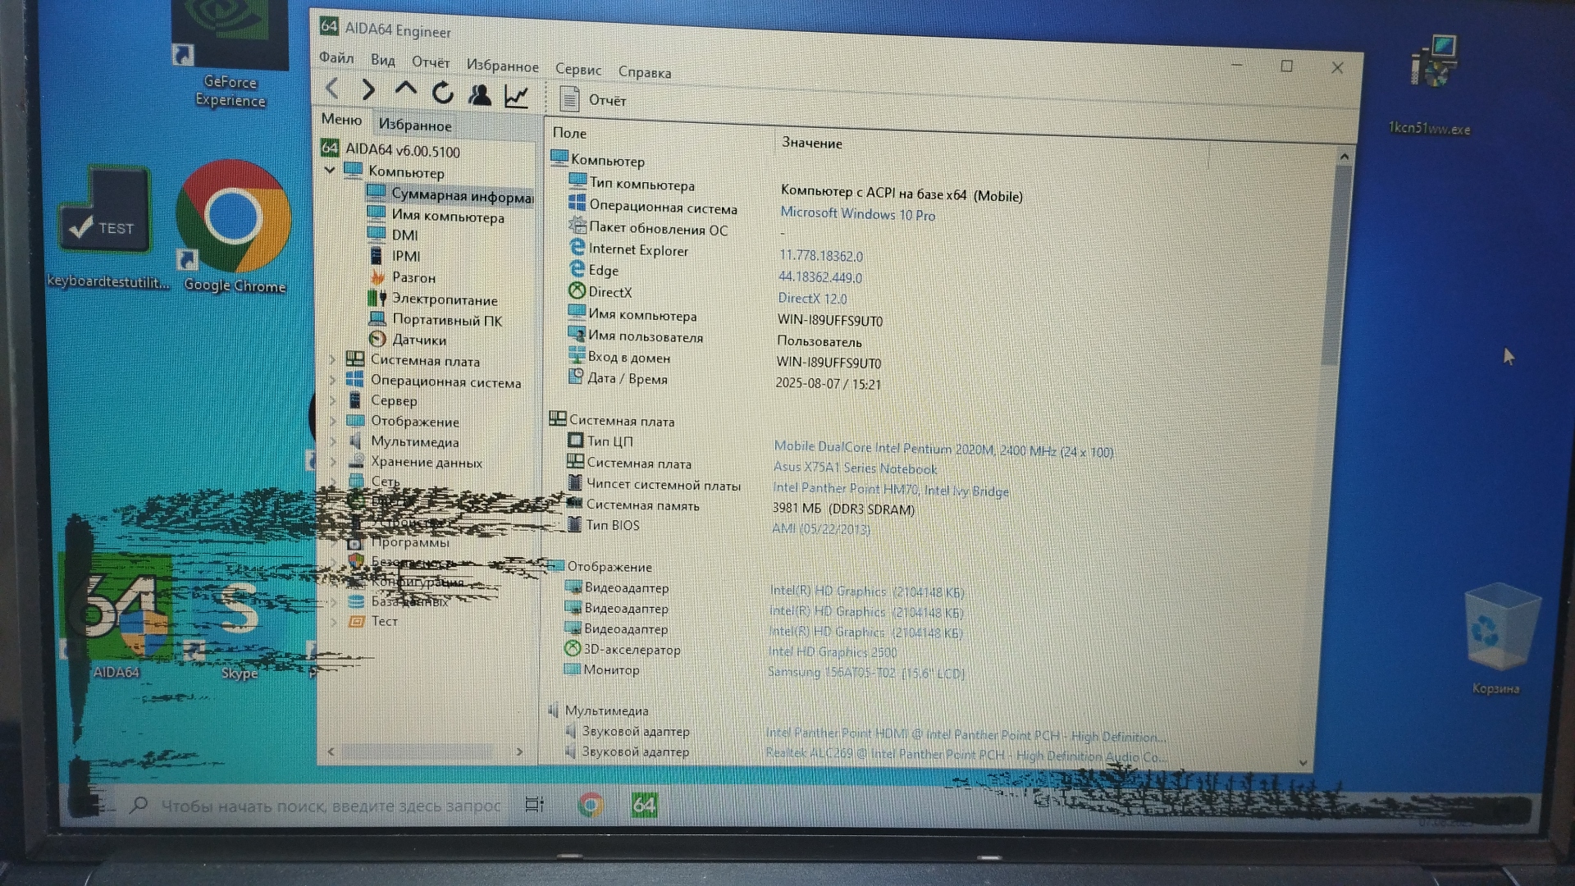Open AIDA64 icon in the taskbar
This screenshot has width=1575, height=886.
coord(644,806)
